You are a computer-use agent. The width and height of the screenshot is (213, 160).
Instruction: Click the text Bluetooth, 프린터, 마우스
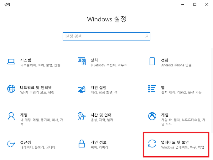pos(109,65)
